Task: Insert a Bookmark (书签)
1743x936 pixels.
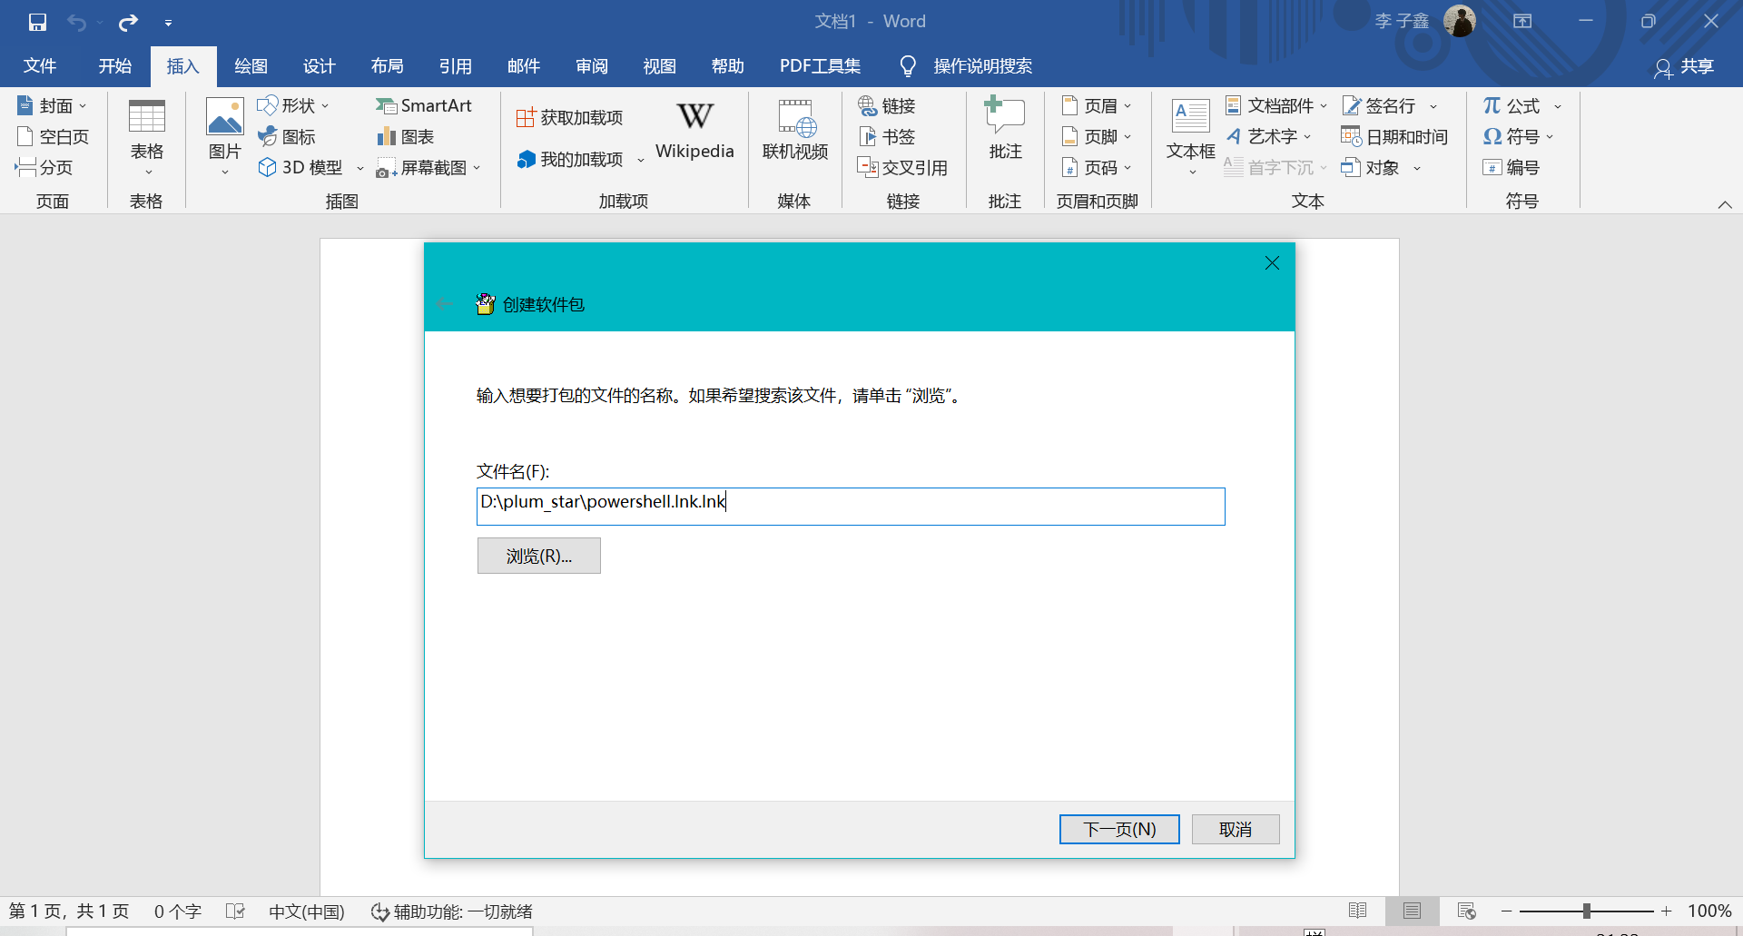Action: click(887, 137)
